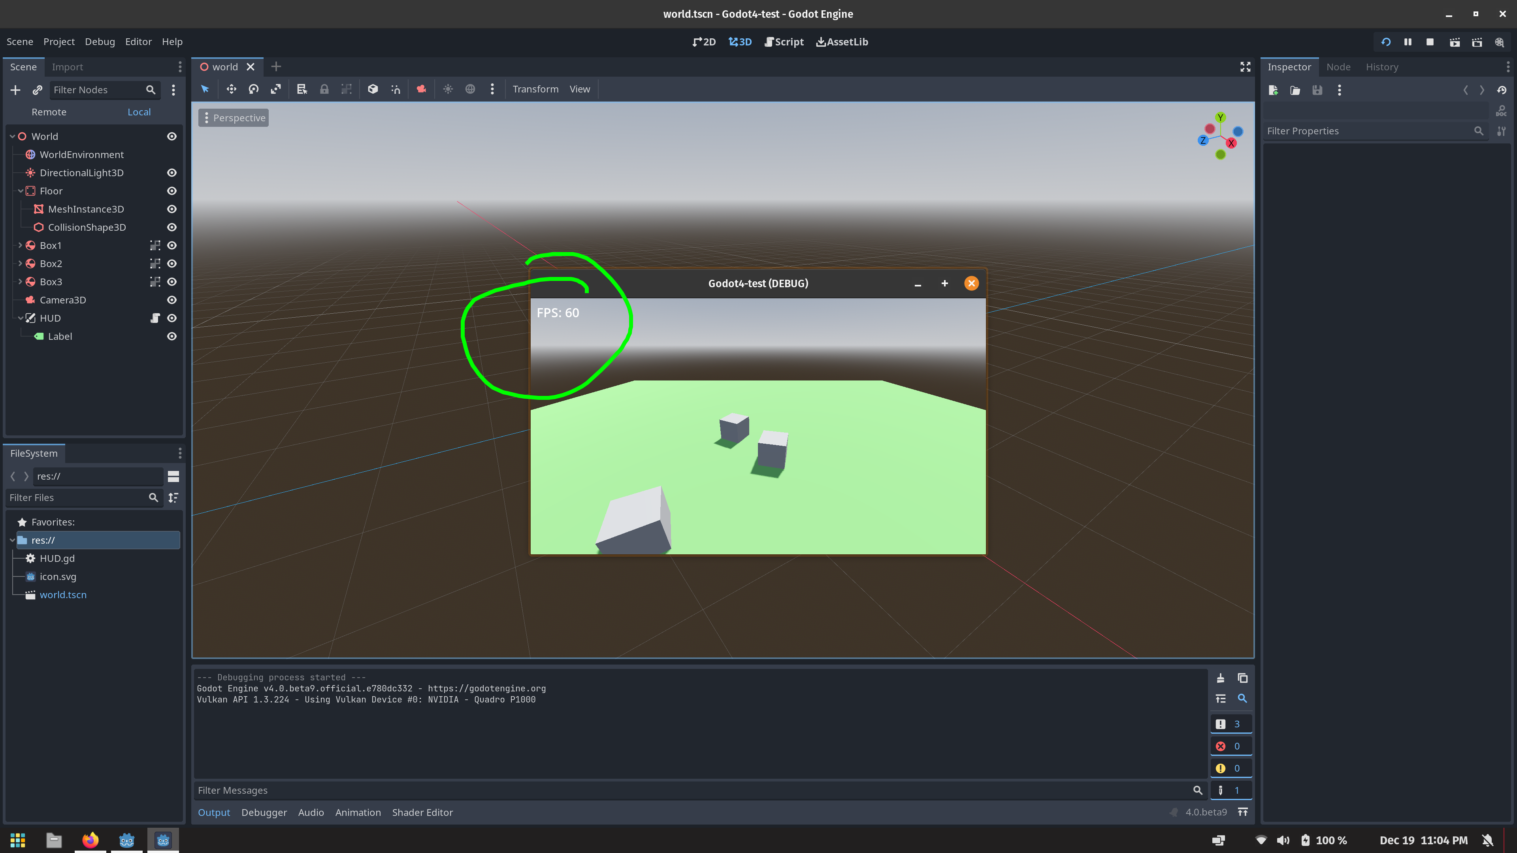
Task: Open the Project menu
Action: [59, 41]
